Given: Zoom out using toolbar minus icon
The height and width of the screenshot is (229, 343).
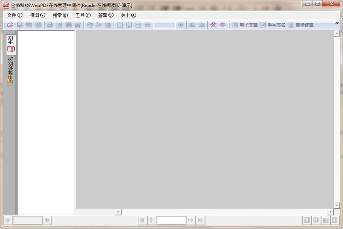Looking at the screenshot, I should point(147,25).
